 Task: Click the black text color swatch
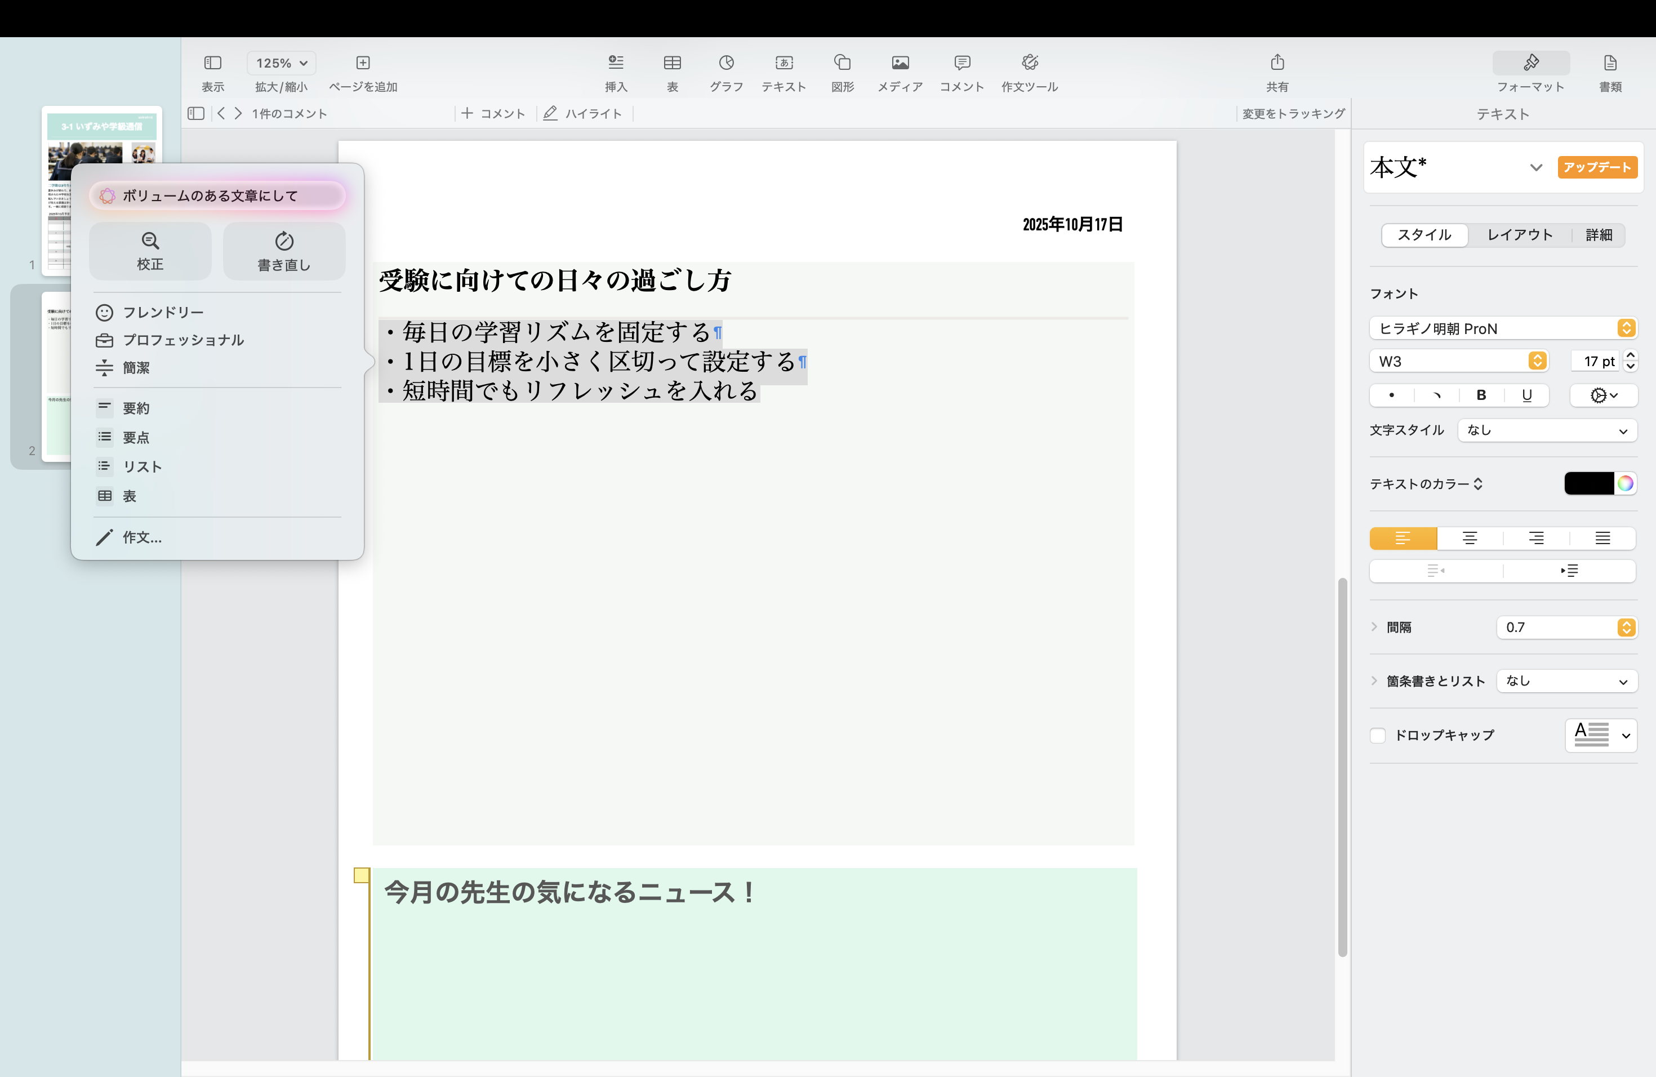(x=1588, y=483)
